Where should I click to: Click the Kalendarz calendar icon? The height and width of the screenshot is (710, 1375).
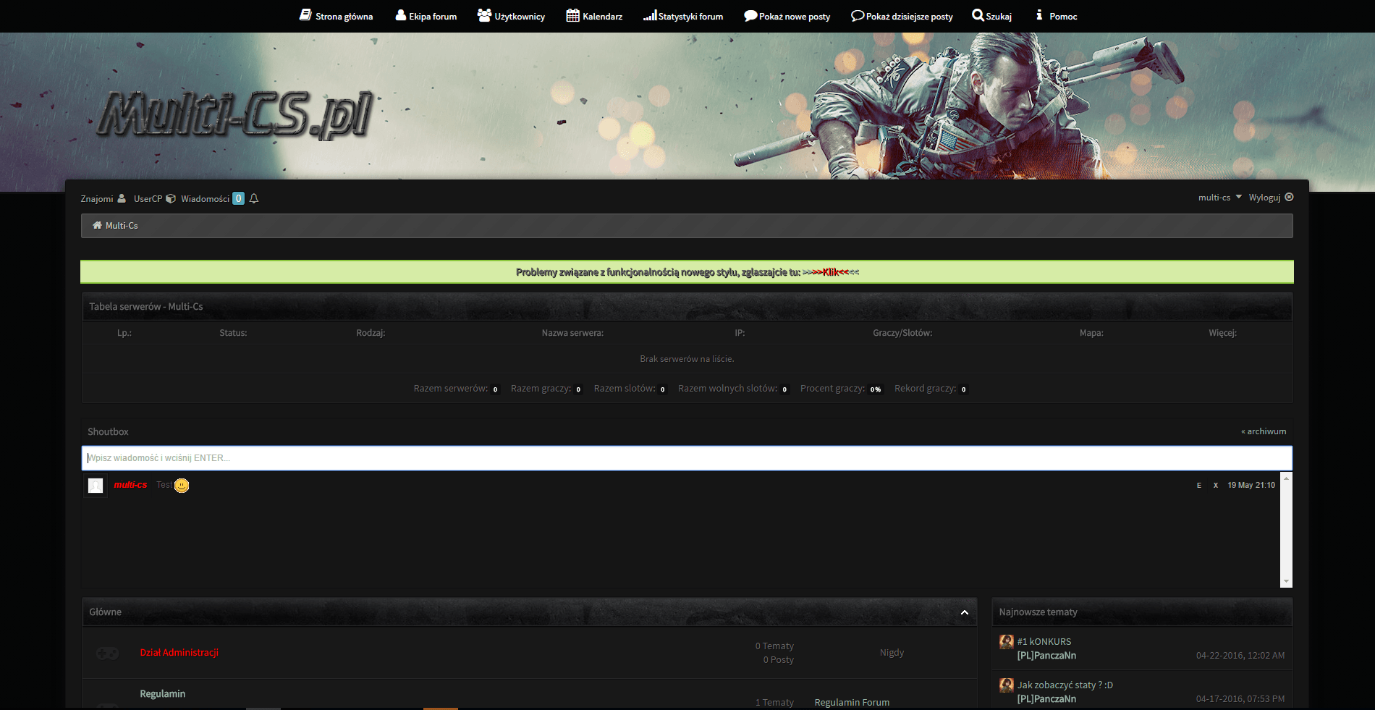coord(572,15)
